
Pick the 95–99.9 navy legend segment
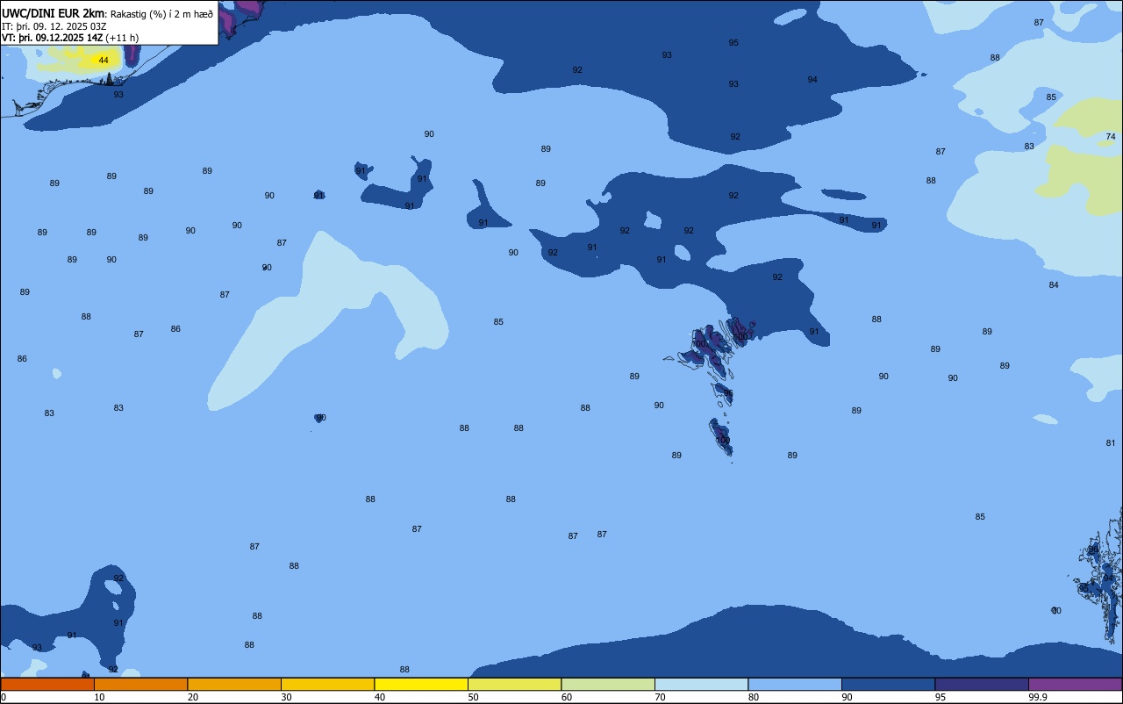click(x=982, y=684)
